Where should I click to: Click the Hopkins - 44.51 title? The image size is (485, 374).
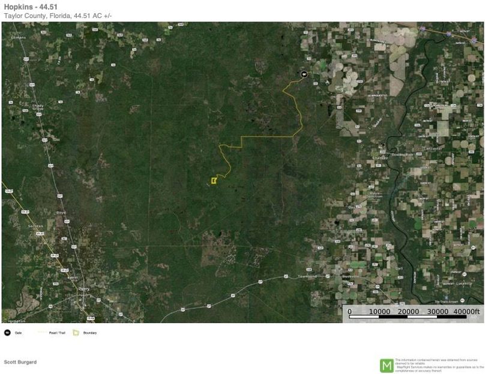click(31, 7)
